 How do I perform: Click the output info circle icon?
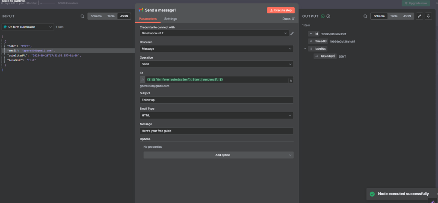(x=328, y=16)
